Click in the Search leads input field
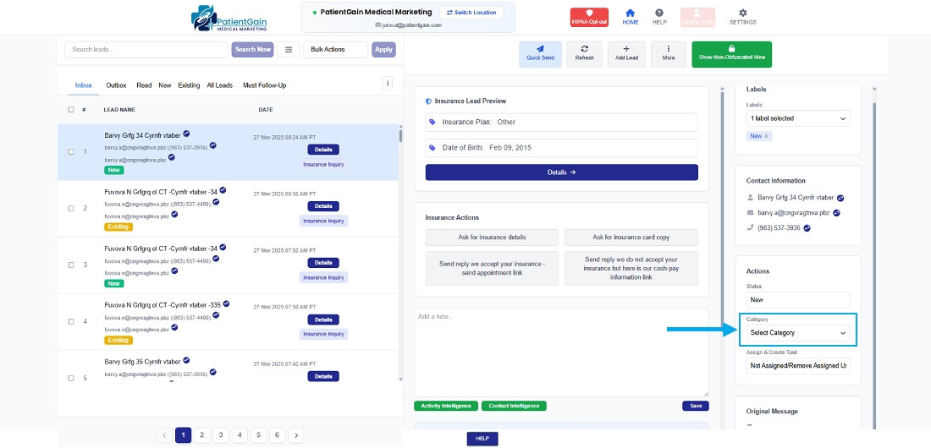The width and height of the screenshot is (931, 448). click(146, 49)
